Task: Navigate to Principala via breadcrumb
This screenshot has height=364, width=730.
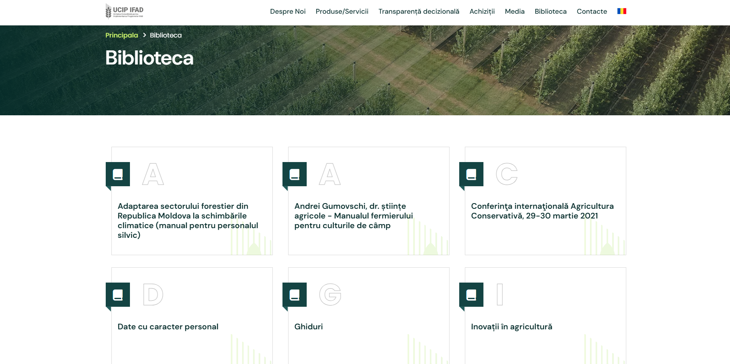Action: (121, 35)
